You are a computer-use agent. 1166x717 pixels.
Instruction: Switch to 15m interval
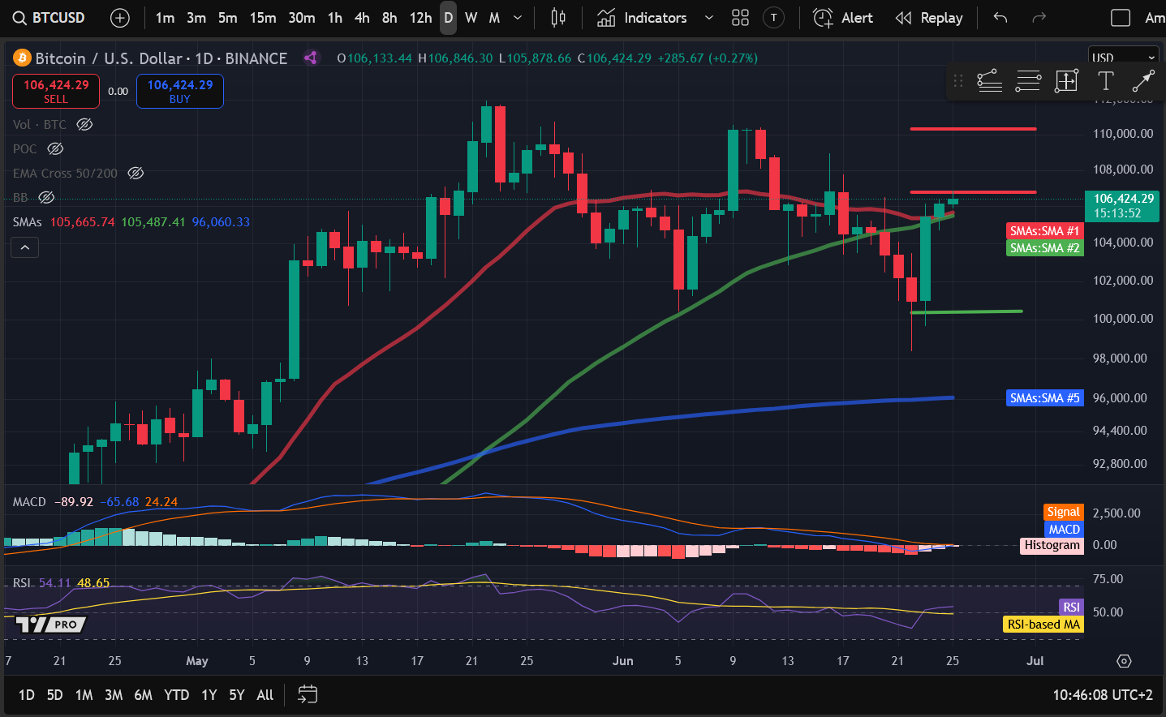(263, 18)
